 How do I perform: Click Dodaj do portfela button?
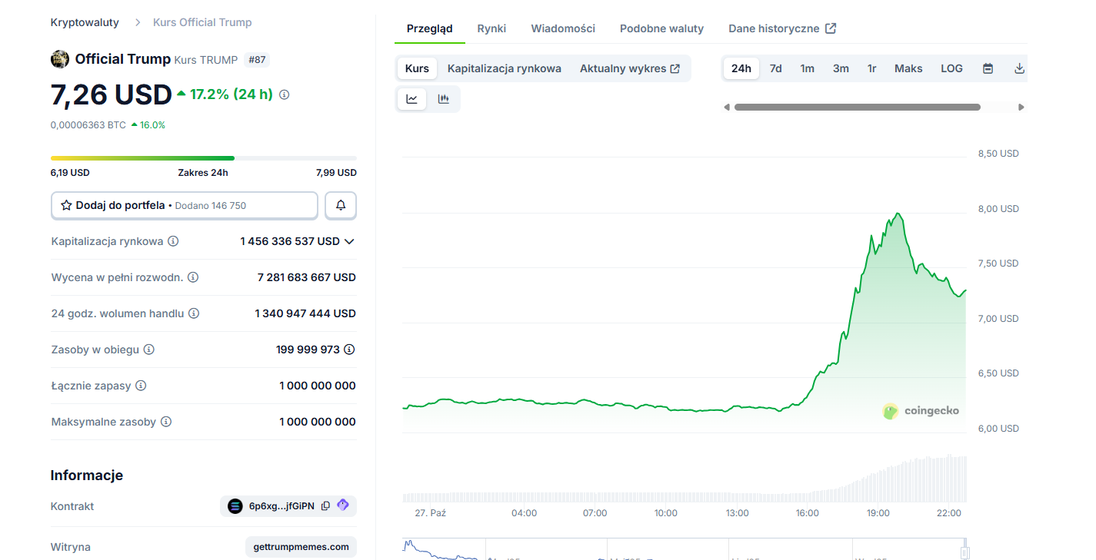point(184,205)
